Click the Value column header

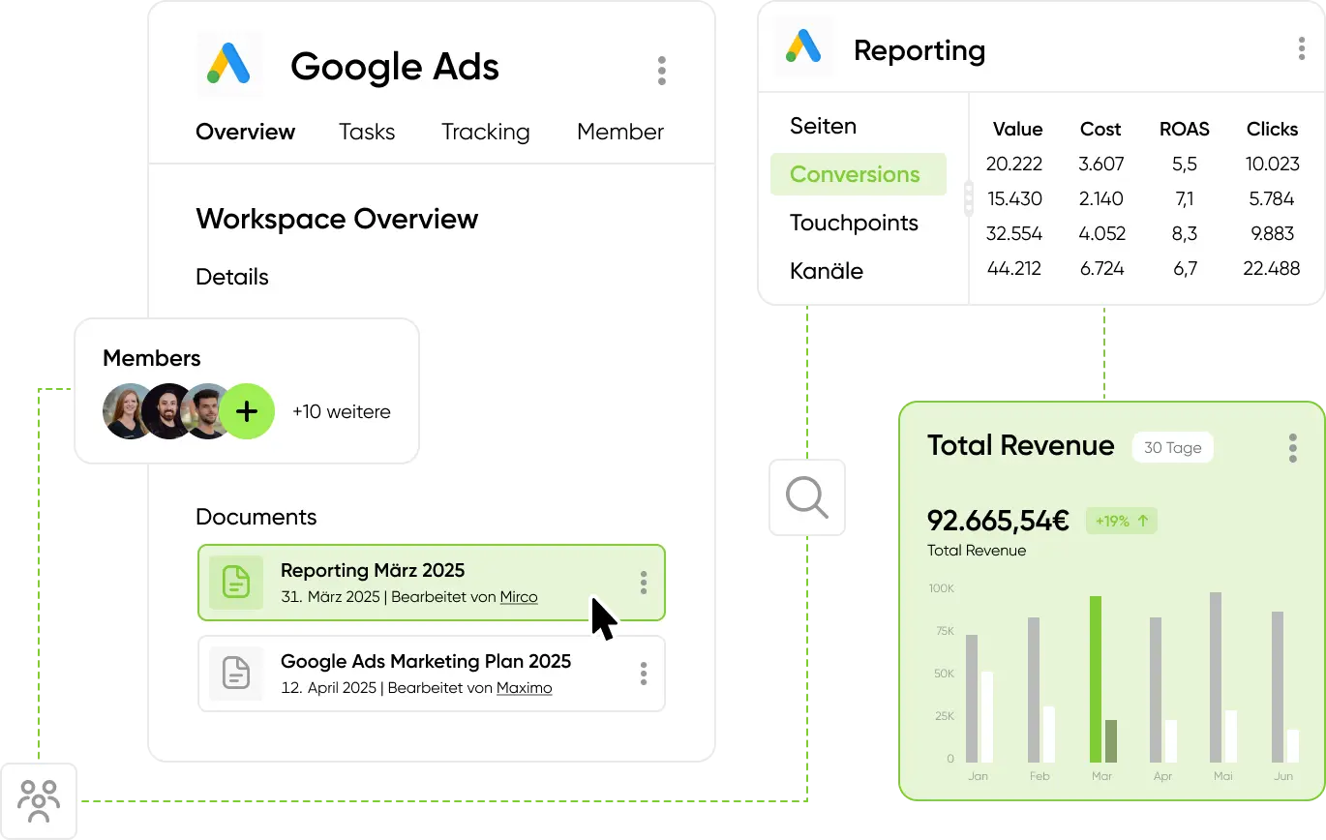click(1017, 129)
